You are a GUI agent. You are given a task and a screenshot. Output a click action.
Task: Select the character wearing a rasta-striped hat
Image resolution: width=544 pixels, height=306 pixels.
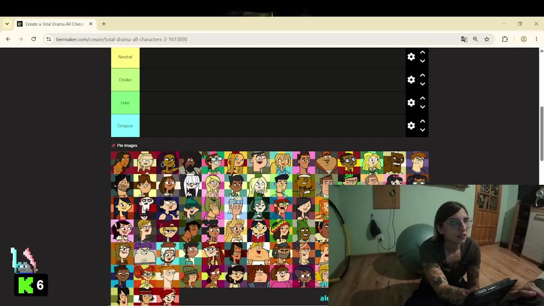pos(281,232)
